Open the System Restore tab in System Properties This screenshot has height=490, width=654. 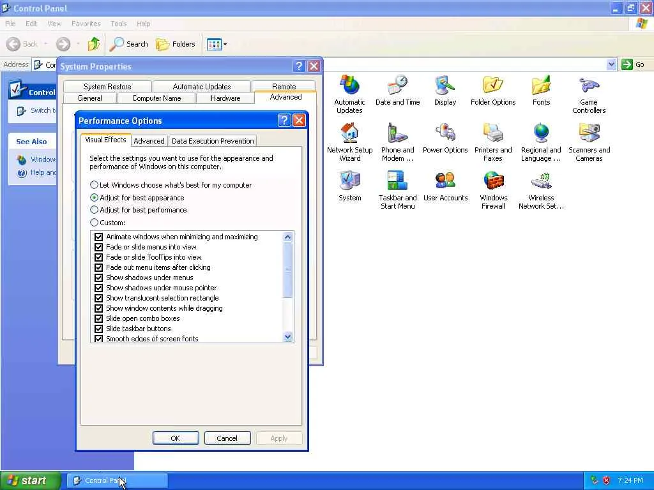tap(107, 86)
